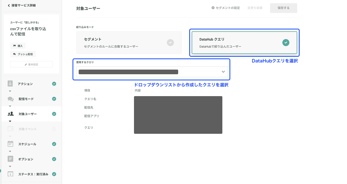
Task: Toggle the green check on DataHub クエリ card
Action: pyautogui.click(x=286, y=42)
